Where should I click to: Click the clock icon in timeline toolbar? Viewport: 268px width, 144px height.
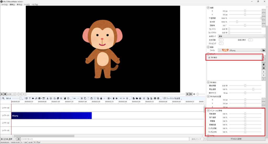(x=68, y=98)
